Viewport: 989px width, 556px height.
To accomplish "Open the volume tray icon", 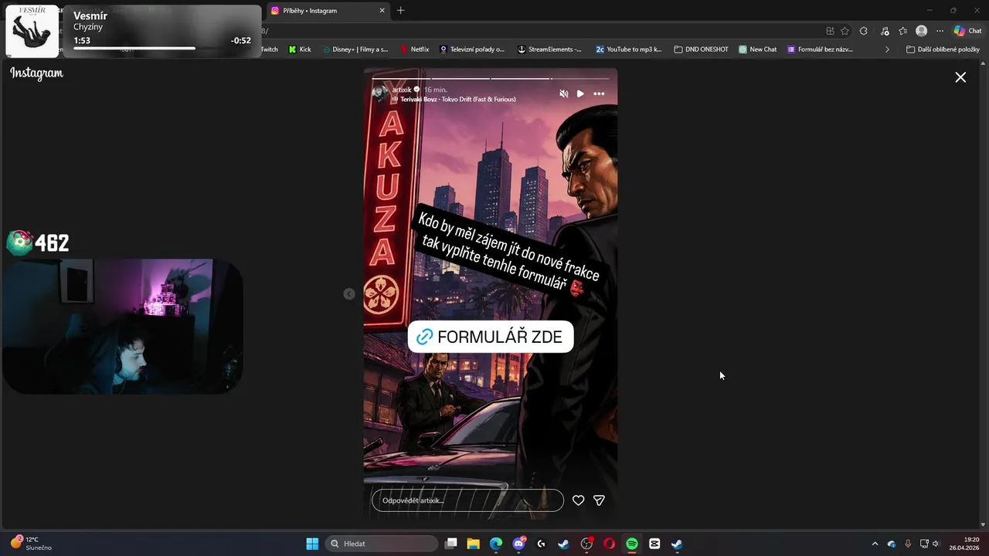I will (936, 544).
